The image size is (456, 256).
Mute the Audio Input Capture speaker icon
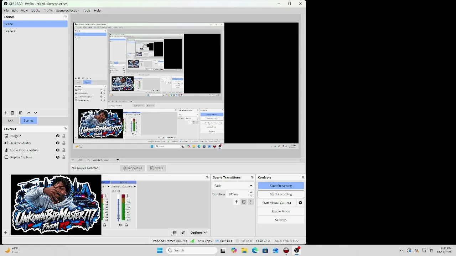tap(120, 225)
